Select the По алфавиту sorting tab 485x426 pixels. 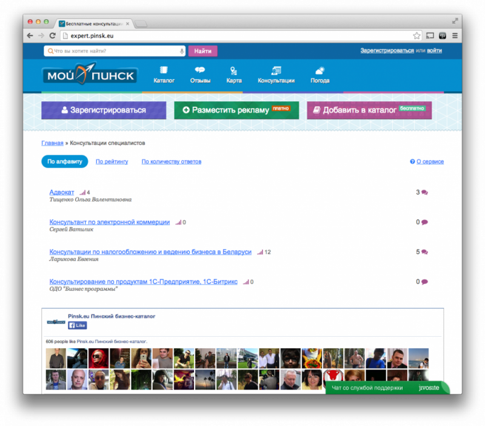tap(65, 161)
